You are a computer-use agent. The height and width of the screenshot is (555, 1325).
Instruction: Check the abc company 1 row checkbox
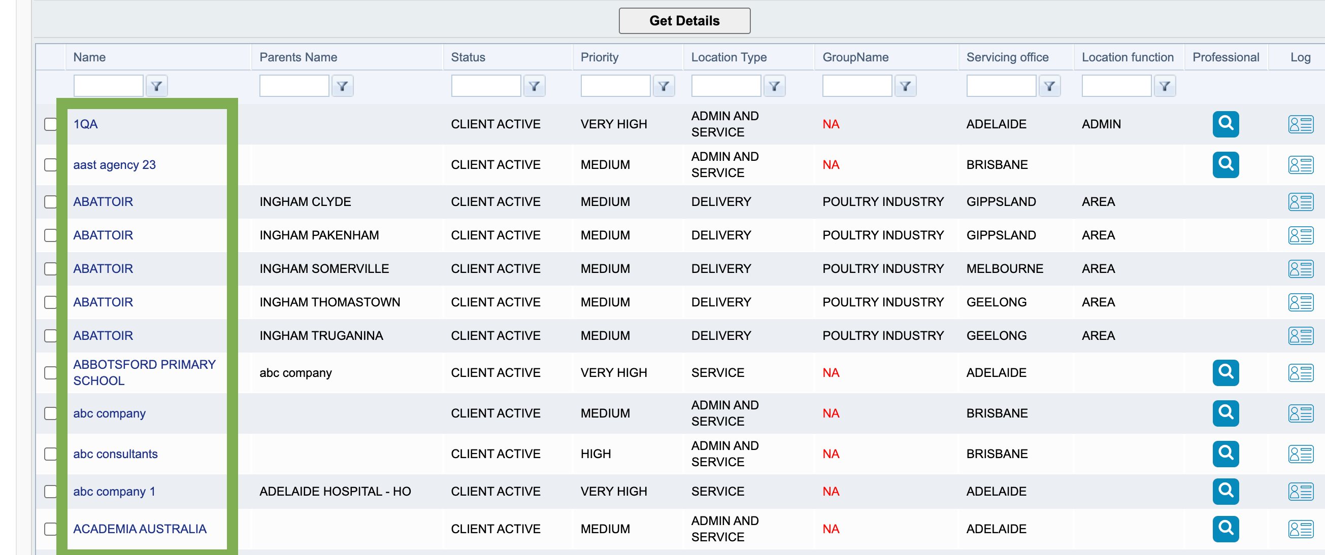pos(50,491)
